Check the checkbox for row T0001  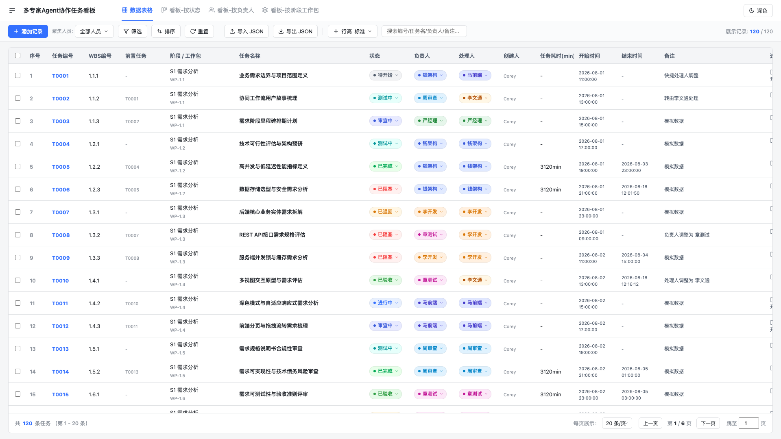pos(17,76)
